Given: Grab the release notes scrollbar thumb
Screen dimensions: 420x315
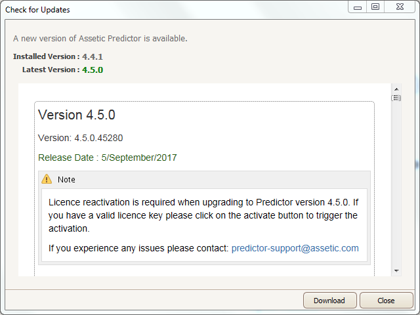Looking at the screenshot, I should coord(396,98).
